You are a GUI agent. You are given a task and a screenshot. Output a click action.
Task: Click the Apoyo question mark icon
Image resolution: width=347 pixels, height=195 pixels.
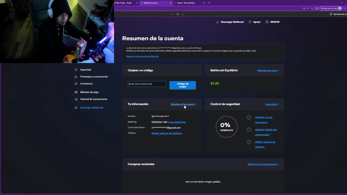[250, 22]
